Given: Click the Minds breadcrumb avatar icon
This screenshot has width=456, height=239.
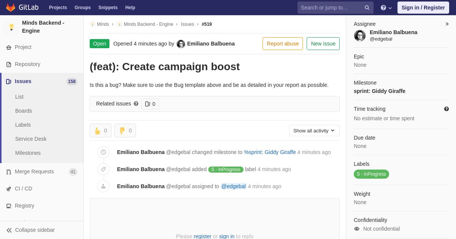Looking at the screenshot, I should 92,24.
